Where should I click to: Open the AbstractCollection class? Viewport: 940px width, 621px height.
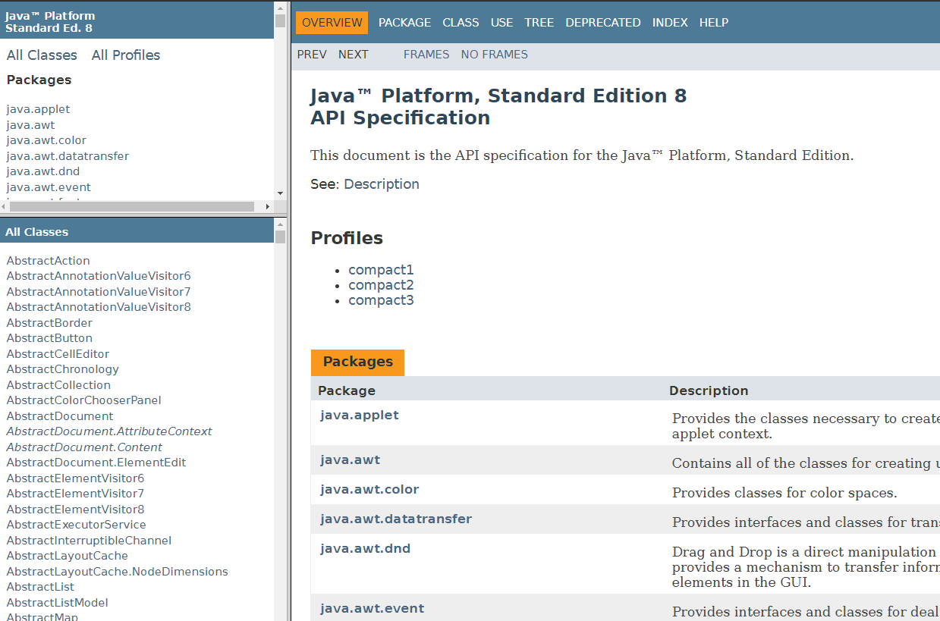58,385
